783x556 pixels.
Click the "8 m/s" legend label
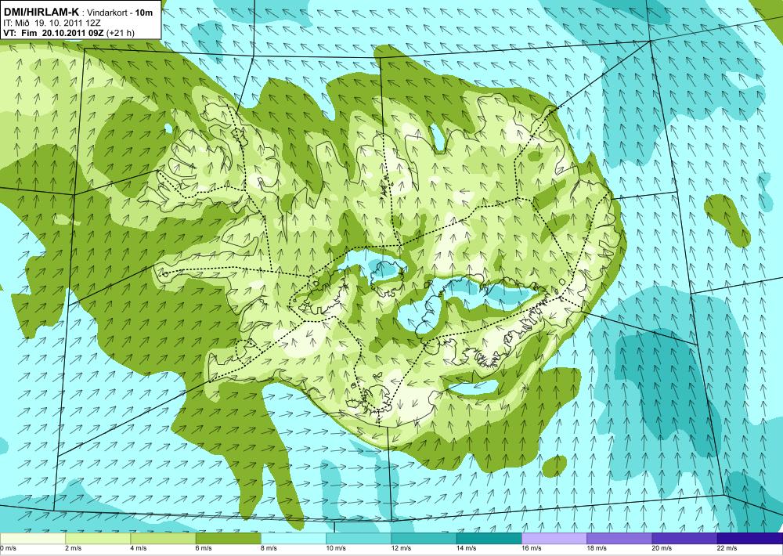click(x=269, y=548)
